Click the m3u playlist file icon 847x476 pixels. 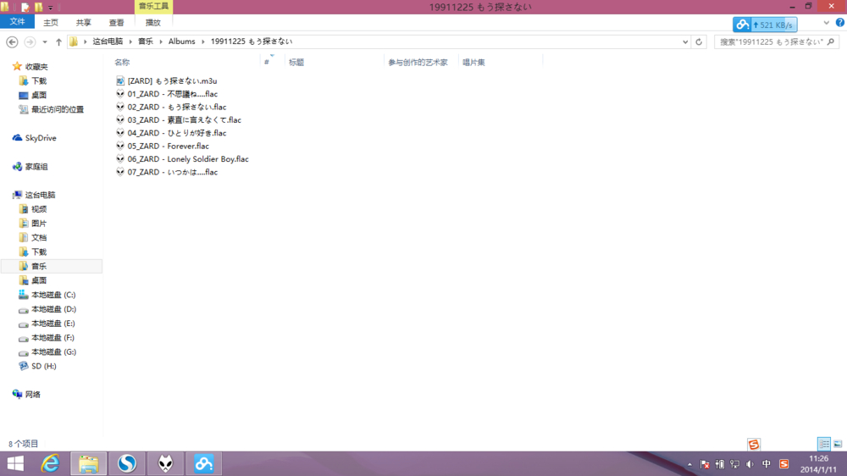coord(120,80)
